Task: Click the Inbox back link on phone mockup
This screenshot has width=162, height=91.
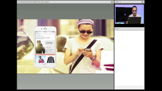Action: pyautogui.click(x=38, y=33)
